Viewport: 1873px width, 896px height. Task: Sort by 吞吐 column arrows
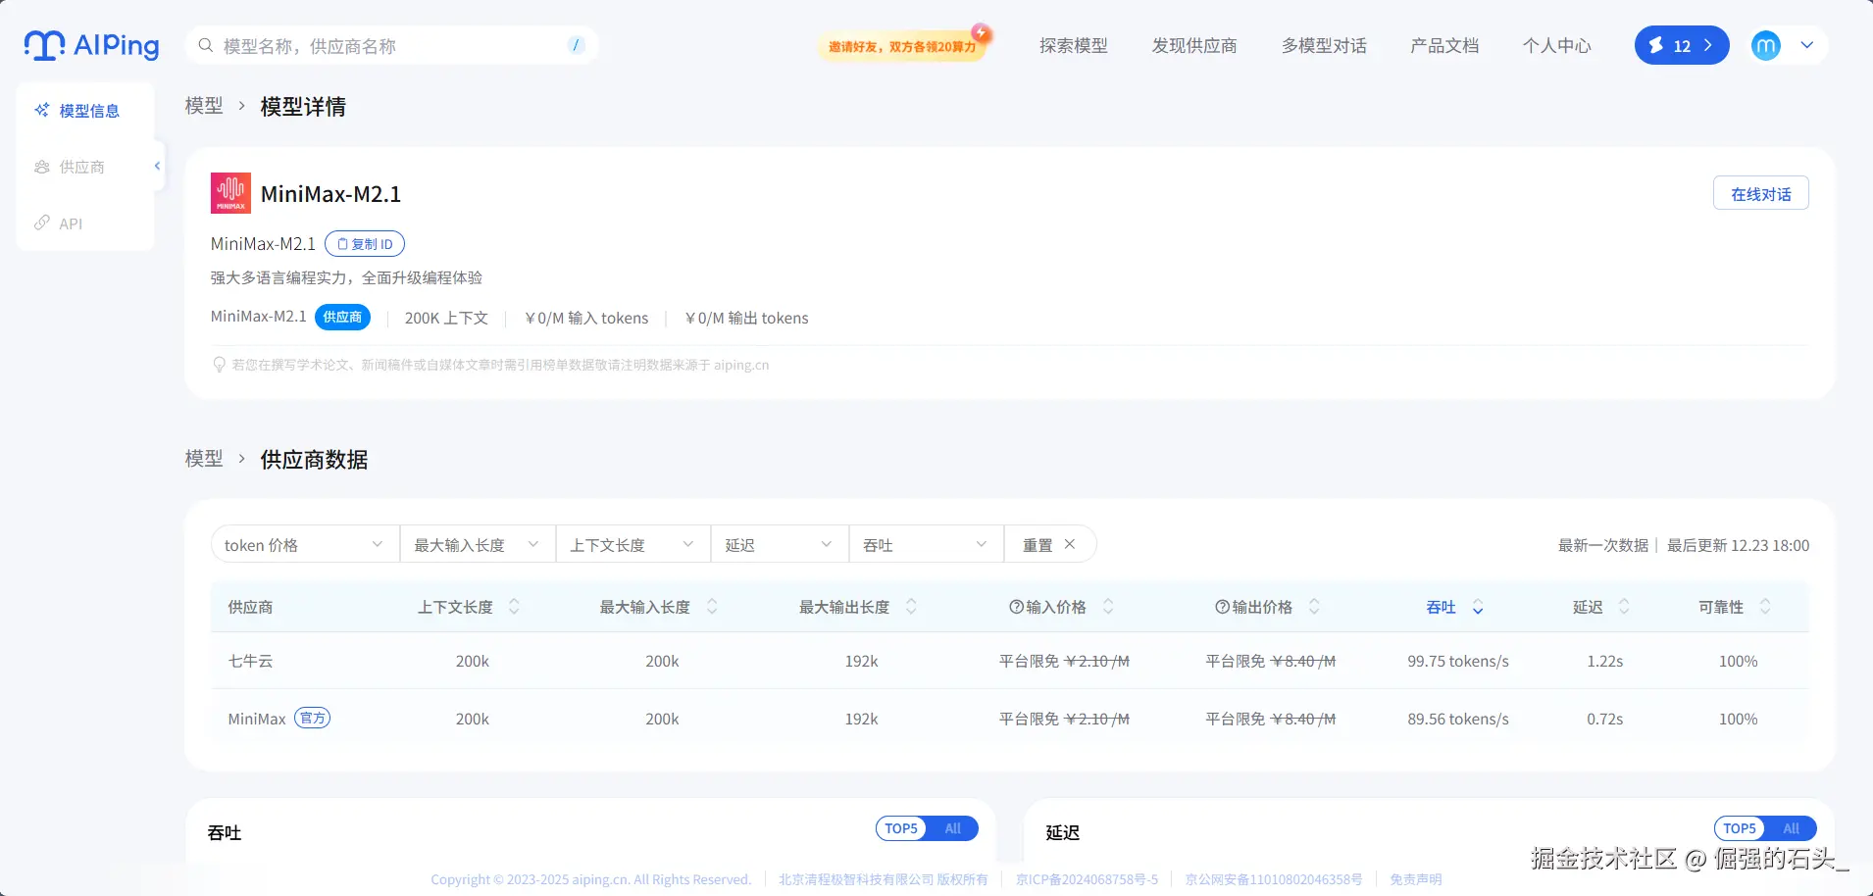coord(1478,607)
